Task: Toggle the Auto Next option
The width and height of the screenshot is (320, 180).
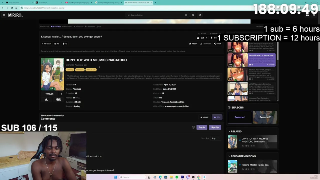Action: (67, 26)
